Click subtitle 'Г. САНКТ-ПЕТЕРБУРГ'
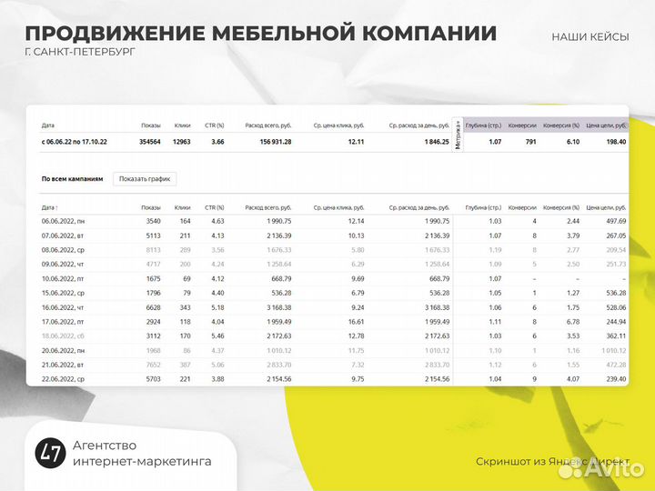Screen dimensions: 655x491 coord(80,52)
